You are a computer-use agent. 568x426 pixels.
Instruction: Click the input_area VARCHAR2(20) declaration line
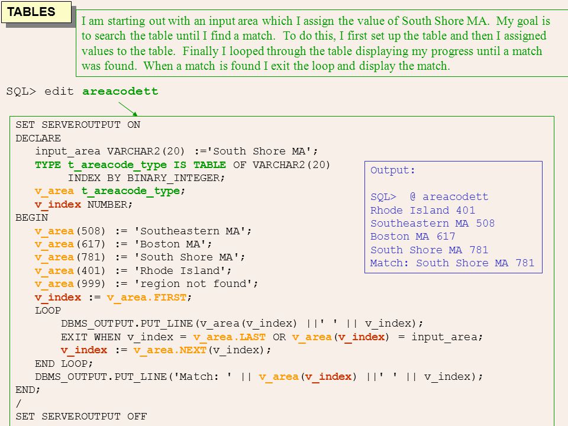tap(176, 151)
